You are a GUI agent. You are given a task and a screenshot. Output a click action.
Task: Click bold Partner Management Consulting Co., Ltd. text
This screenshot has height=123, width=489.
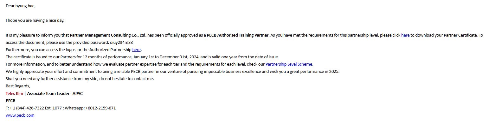click(x=108, y=35)
